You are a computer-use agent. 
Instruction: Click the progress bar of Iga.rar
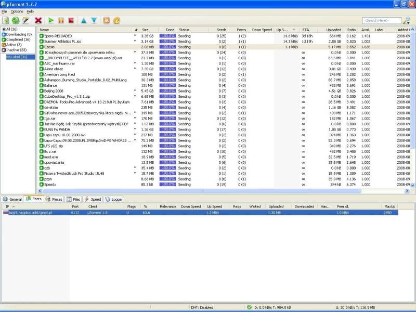(x=167, y=119)
